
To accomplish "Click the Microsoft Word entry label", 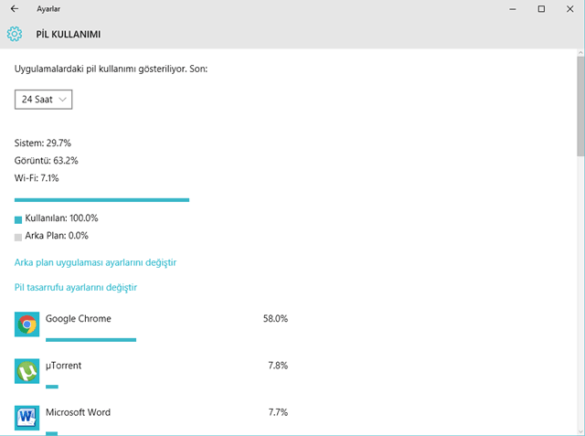I will [x=78, y=412].
